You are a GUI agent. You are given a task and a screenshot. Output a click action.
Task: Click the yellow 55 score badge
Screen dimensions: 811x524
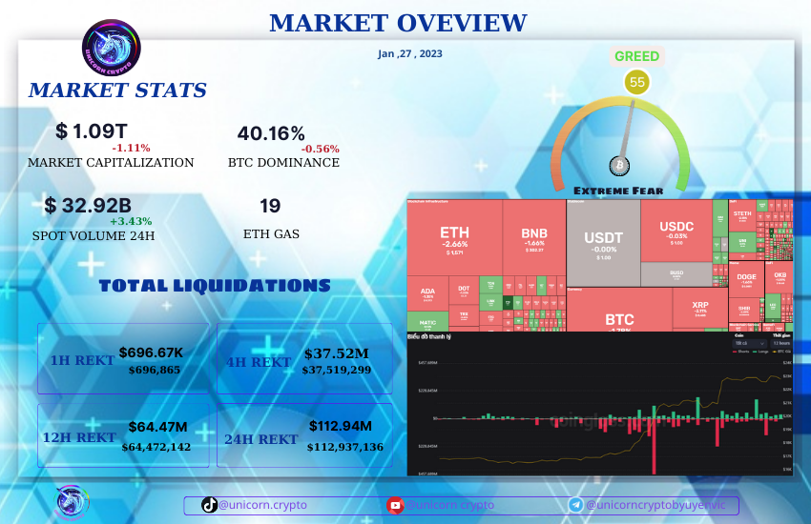[636, 82]
